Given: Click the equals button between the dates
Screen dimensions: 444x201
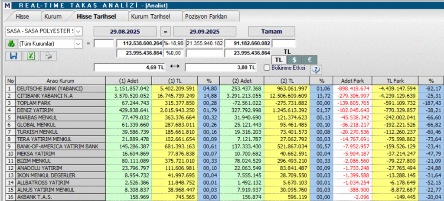Looking at the screenshot, I should [165, 32].
